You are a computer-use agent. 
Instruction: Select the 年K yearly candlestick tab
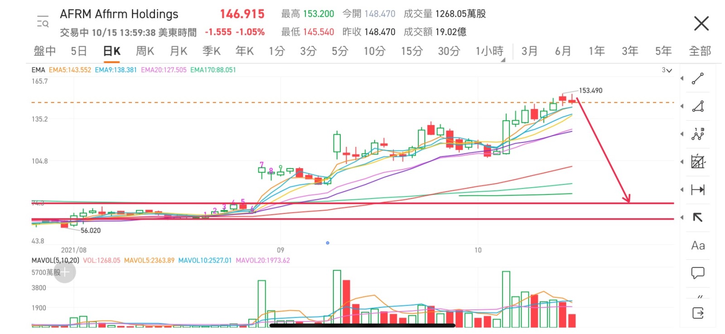[x=245, y=51]
